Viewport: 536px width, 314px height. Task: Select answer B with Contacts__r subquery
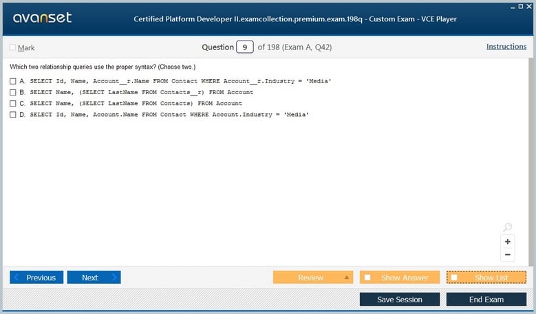(13, 92)
